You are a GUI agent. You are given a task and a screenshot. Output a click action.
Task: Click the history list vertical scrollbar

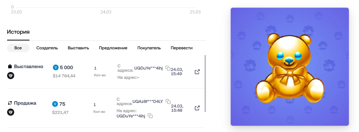pyautogui.click(x=205, y=83)
